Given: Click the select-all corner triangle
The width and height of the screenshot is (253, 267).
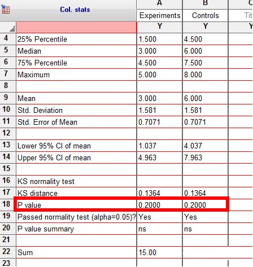Looking at the screenshot, I should (x=12, y=29).
